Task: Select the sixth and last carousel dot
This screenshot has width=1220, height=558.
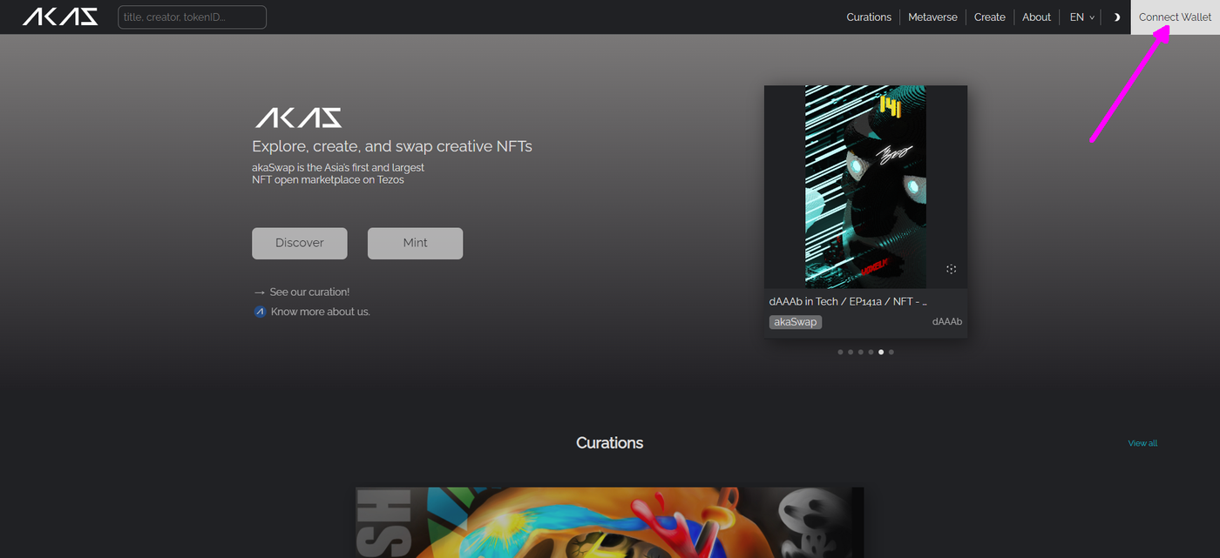Action: pos(891,353)
